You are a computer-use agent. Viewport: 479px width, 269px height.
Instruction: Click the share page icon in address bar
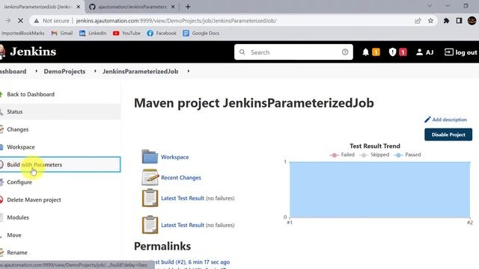pos(418,21)
